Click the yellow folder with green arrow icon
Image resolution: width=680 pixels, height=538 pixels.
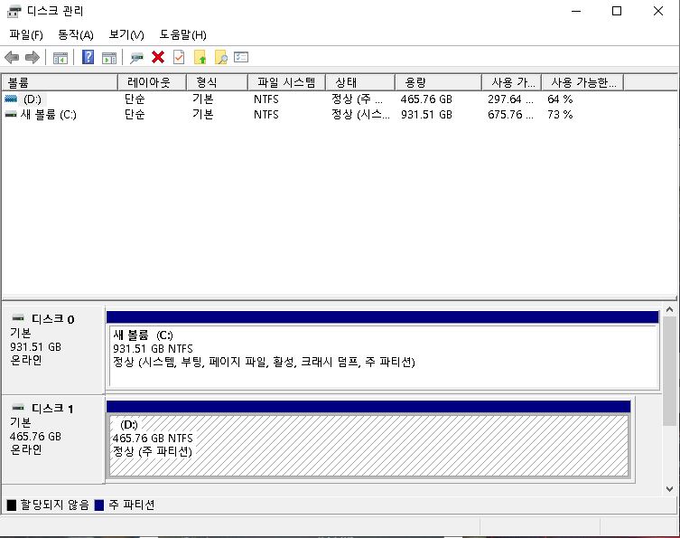tap(200, 57)
